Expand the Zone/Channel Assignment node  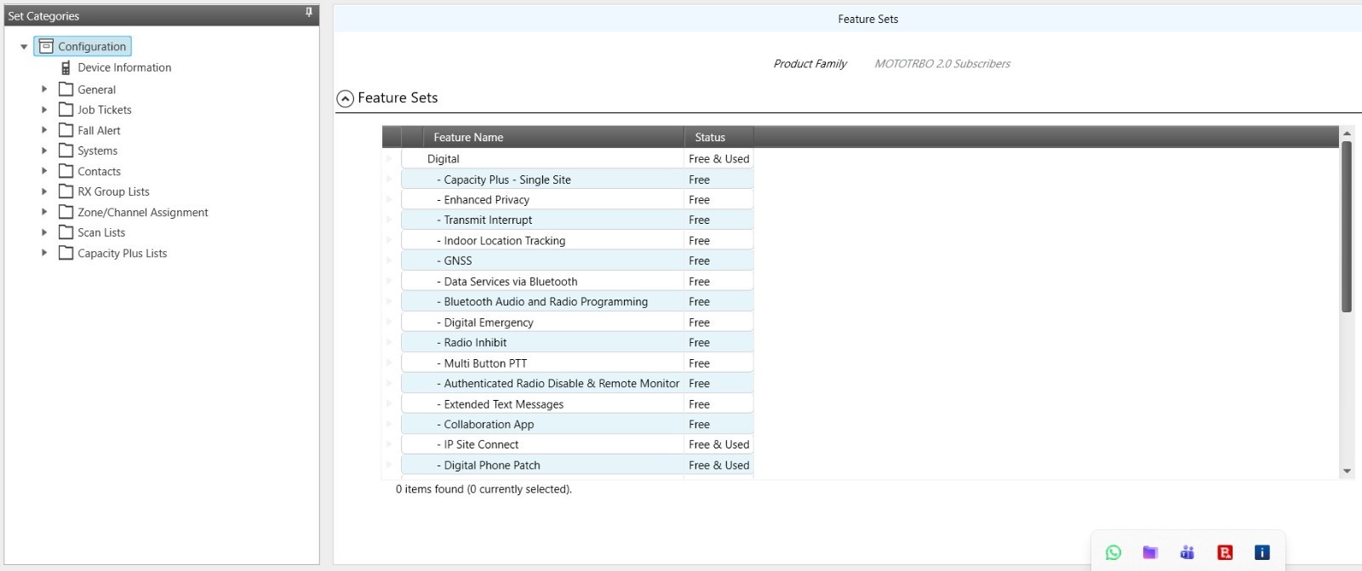pos(44,212)
